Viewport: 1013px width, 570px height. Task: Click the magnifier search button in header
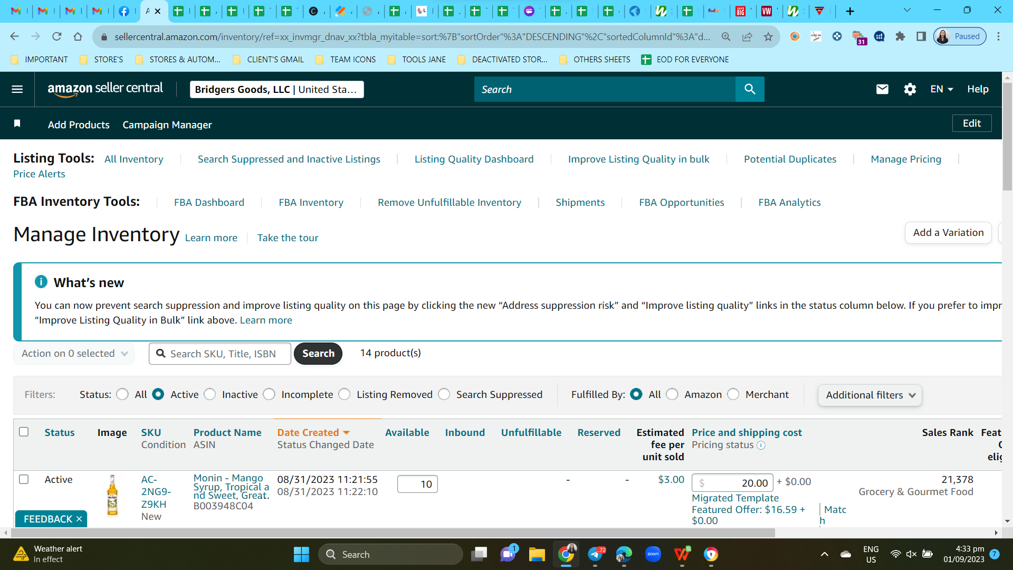(750, 89)
